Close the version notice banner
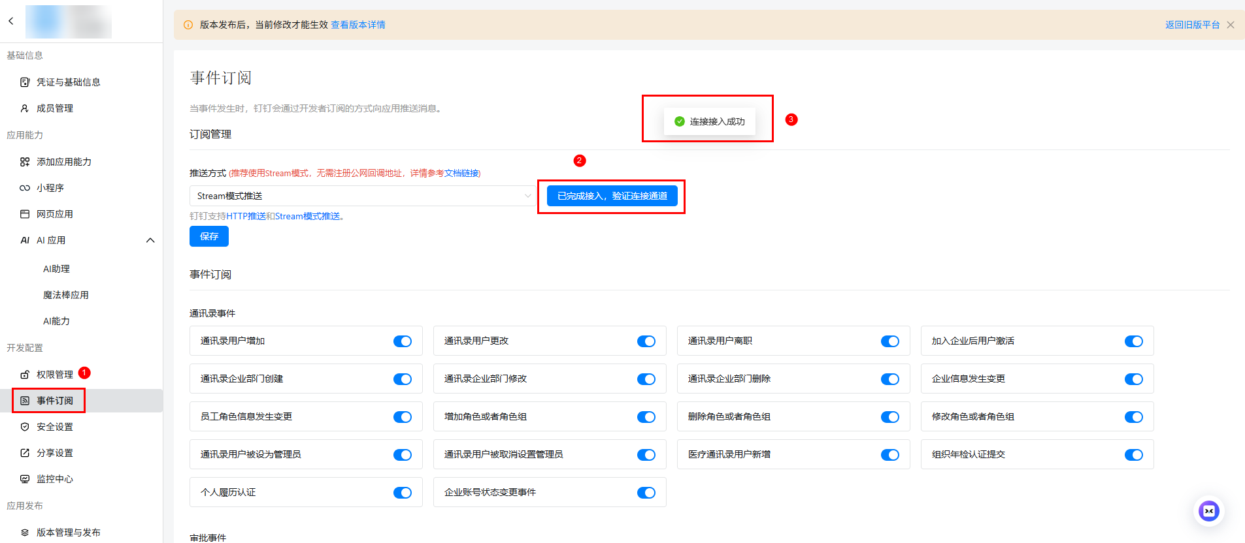The width and height of the screenshot is (1245, 543). point(1231,25)
